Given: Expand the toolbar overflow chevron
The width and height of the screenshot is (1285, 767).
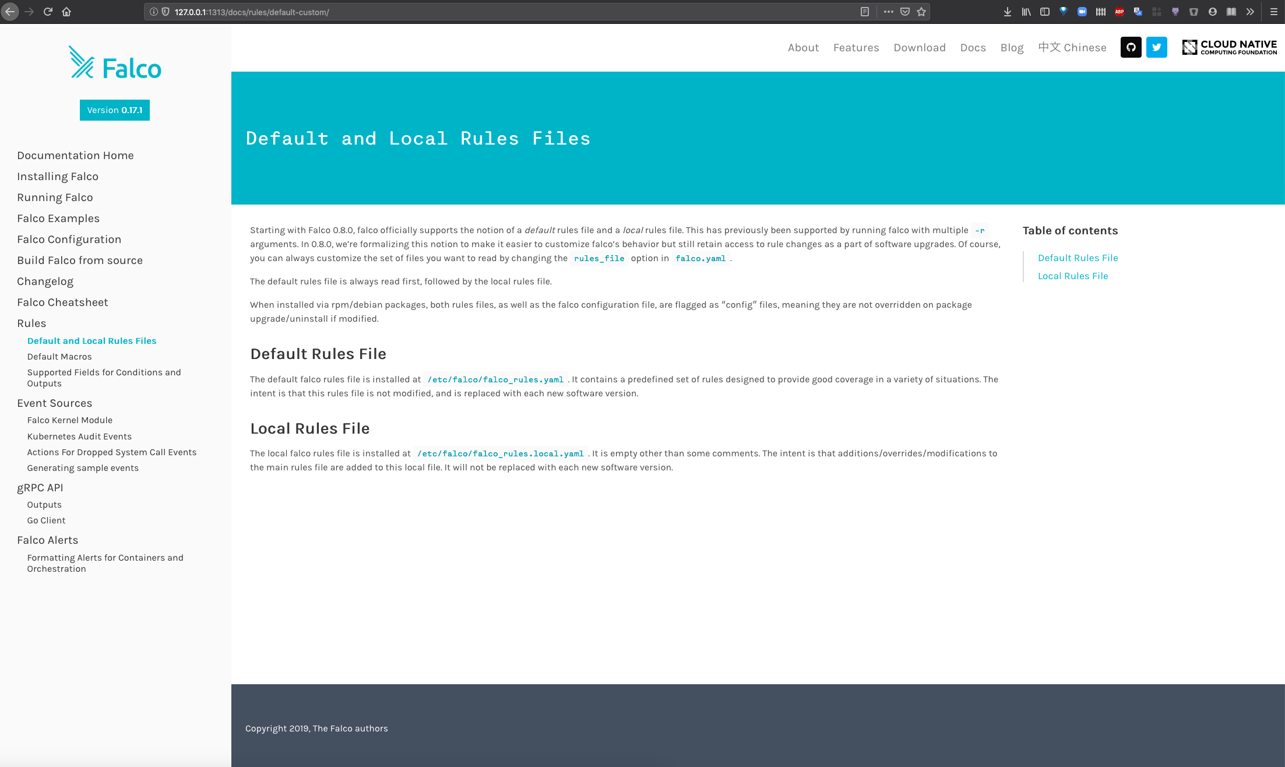Looking at the screenshot, I should 1251,11.
